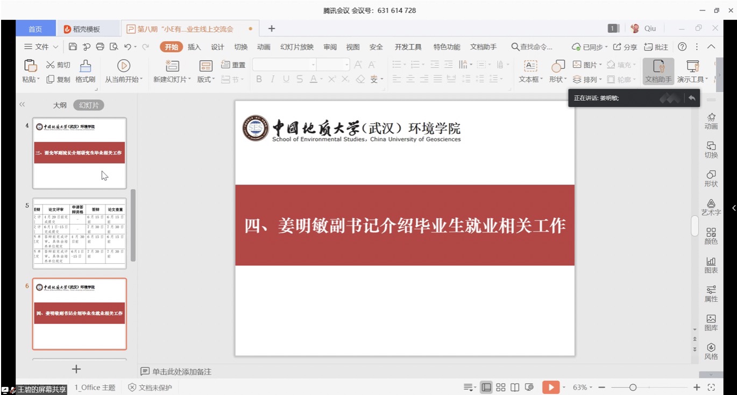Click the Paste (粘贴) icon
The height and width of the screenshot is (395, 737).
coord(30,66)
